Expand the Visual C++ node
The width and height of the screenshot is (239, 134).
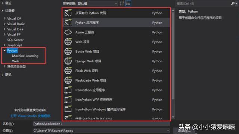(x=4, y=29)
